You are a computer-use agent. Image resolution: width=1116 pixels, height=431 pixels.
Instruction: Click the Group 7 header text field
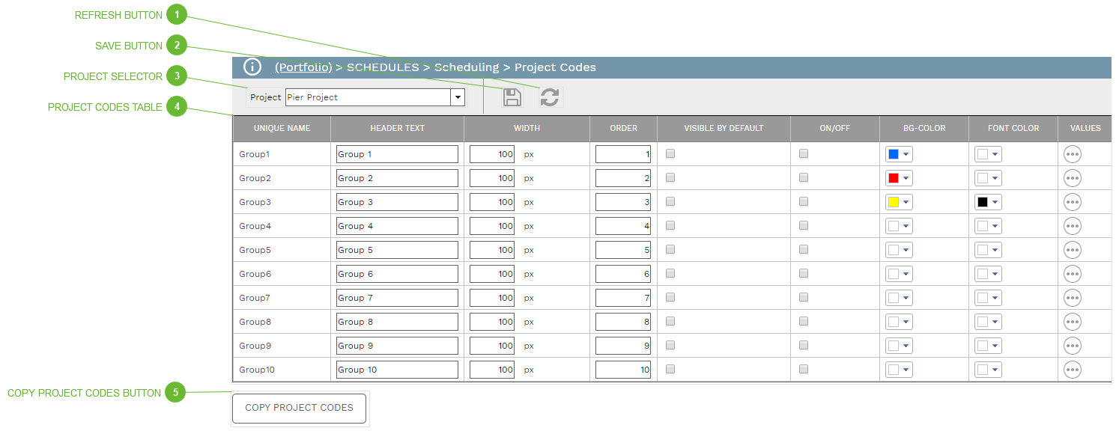click(397, 298)
